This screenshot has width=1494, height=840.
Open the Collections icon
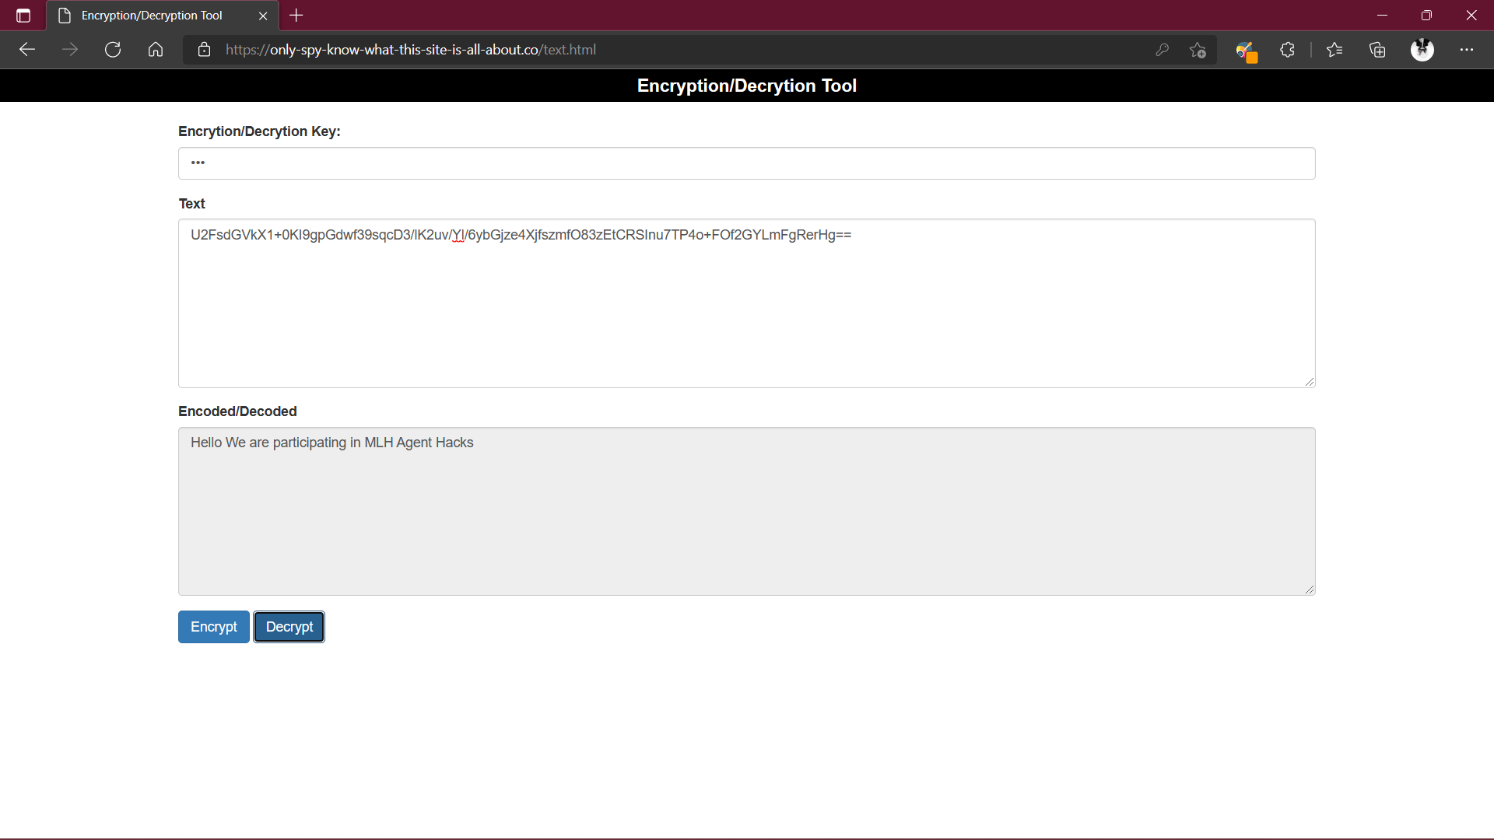pyautogui.click(x=1377, y=50)
